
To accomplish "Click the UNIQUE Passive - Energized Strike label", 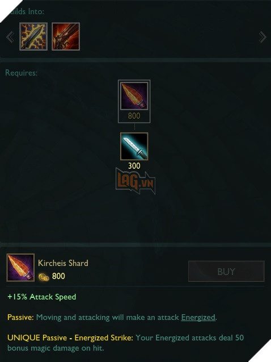I will (x=70, y=338).
